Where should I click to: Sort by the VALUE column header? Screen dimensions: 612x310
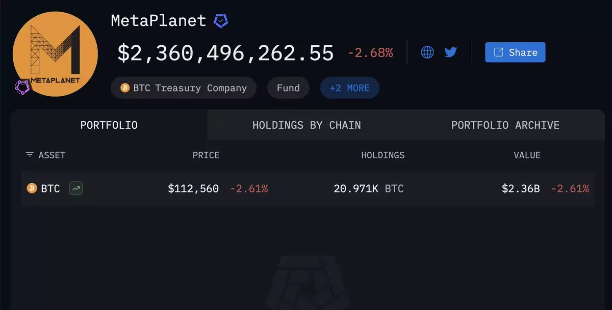click(x=527, y=155)
